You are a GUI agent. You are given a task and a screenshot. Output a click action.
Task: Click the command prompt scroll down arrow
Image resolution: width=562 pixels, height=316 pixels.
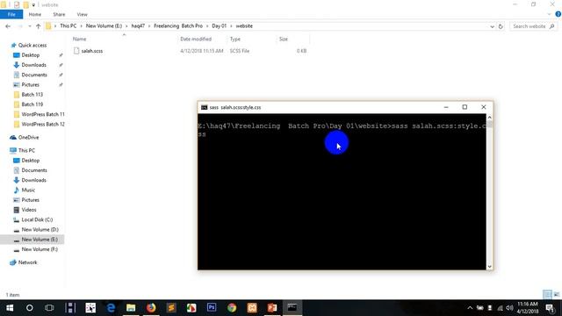pos(490,267)
